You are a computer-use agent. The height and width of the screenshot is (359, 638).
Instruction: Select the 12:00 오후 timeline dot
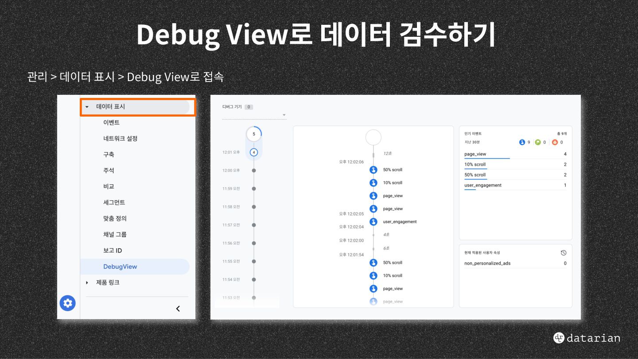(x=254, y=170)
